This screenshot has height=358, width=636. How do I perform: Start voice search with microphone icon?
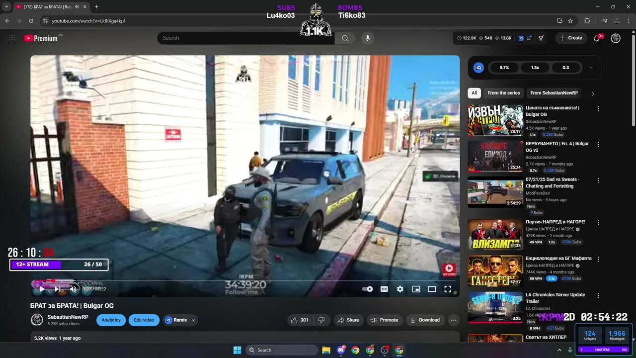point(367,38)
